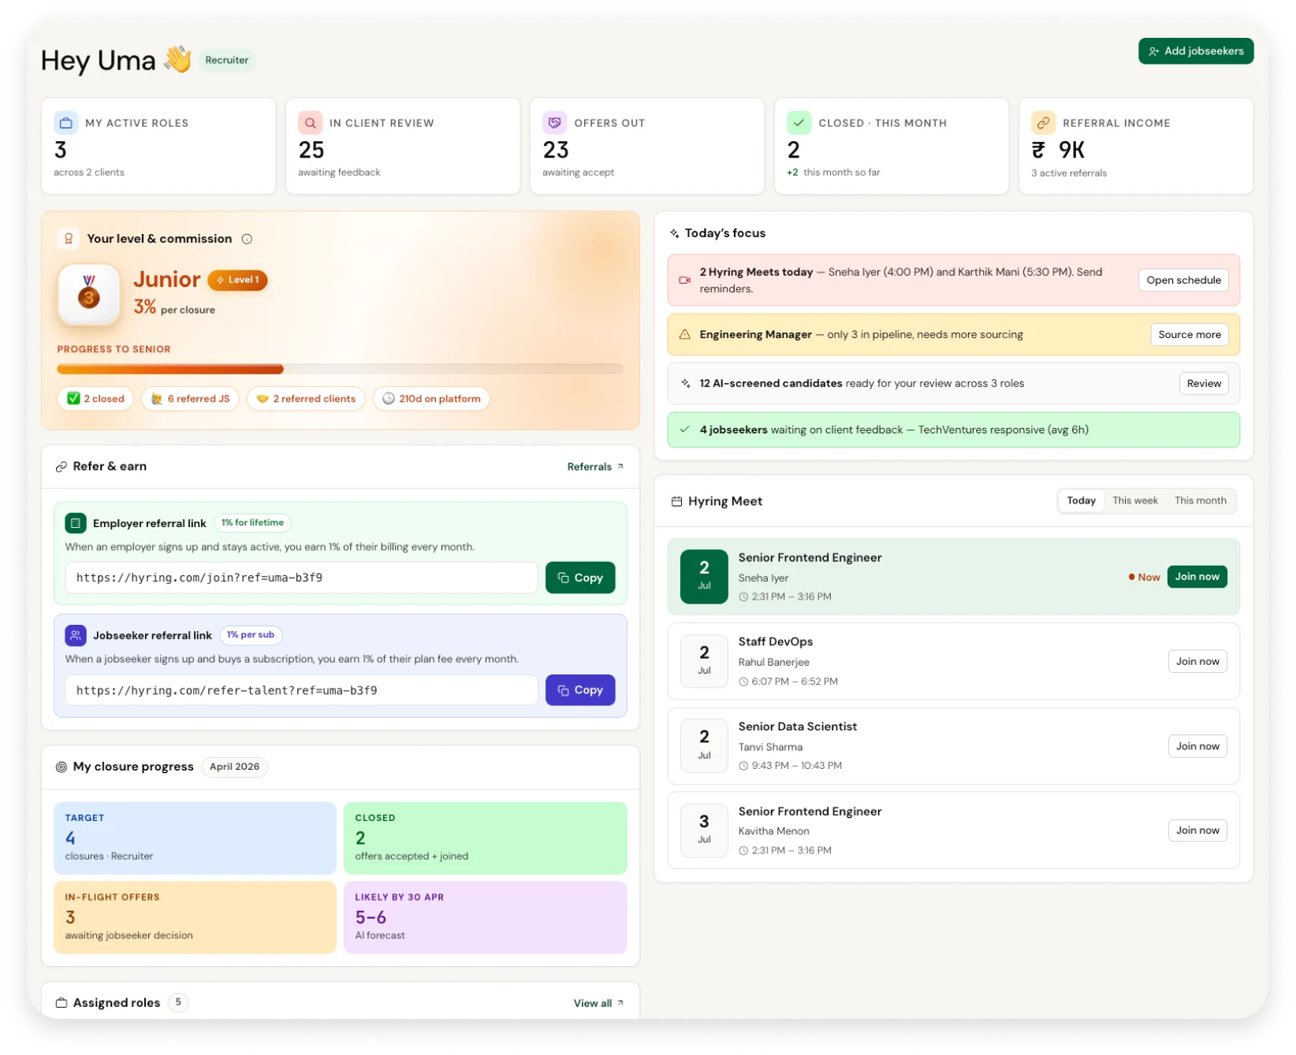
Task: Click the Closed offers accepted tile
Action: tap(486, 839)
